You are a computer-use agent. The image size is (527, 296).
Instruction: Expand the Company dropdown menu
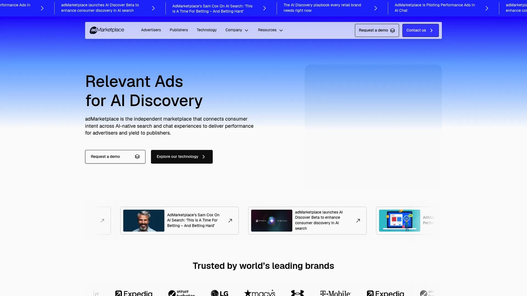click(x=237, y=30)
